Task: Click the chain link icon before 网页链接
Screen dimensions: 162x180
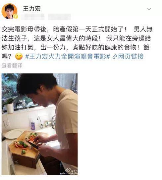Action: coord(115,57)
